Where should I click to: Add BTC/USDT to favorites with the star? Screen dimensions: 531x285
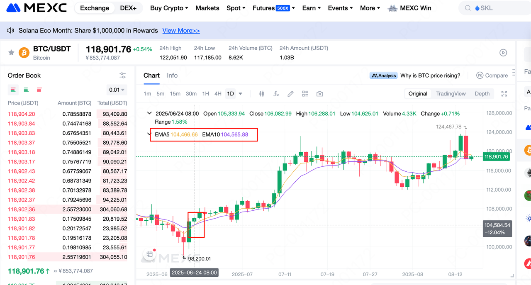pos(11,53)
